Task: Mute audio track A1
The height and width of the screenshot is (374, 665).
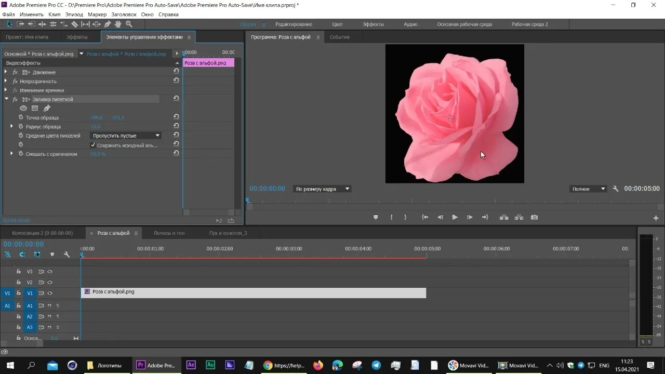Action: tap(49, 306)
